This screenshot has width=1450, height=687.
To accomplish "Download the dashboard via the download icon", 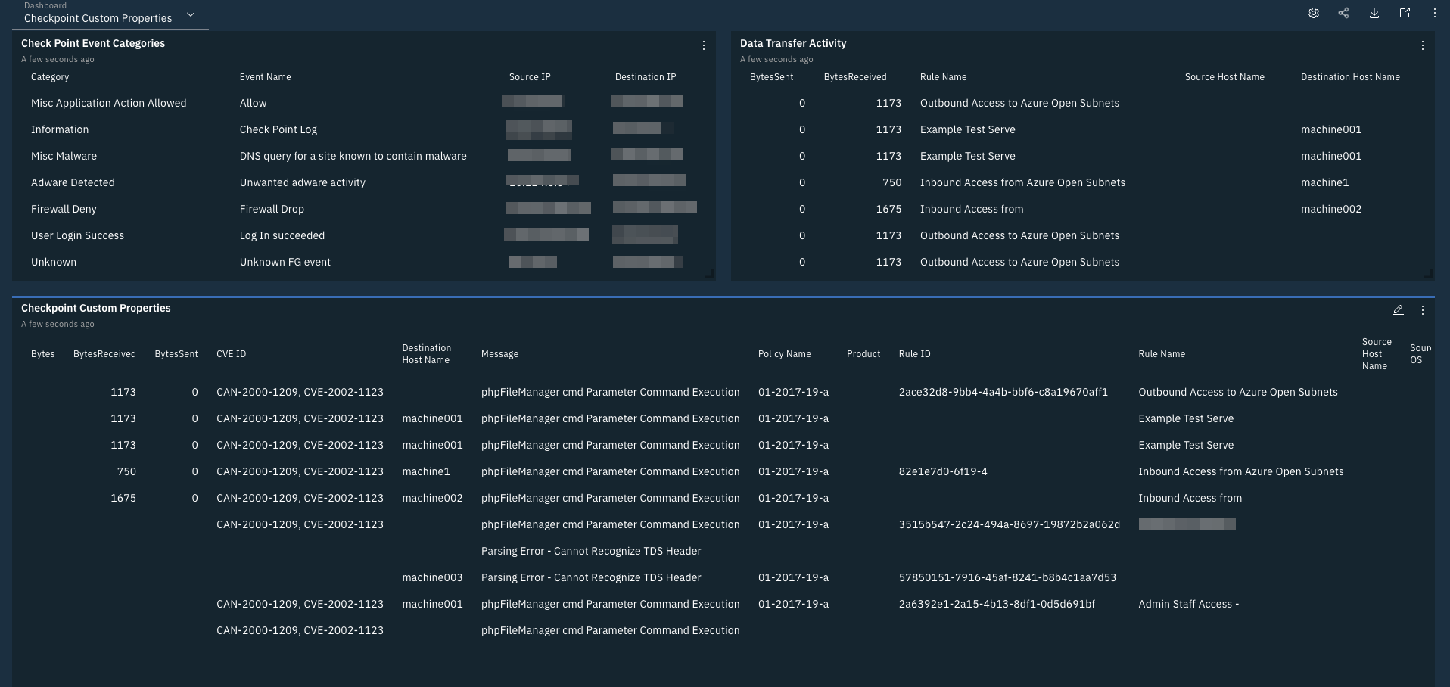I will coord(1374,13).
